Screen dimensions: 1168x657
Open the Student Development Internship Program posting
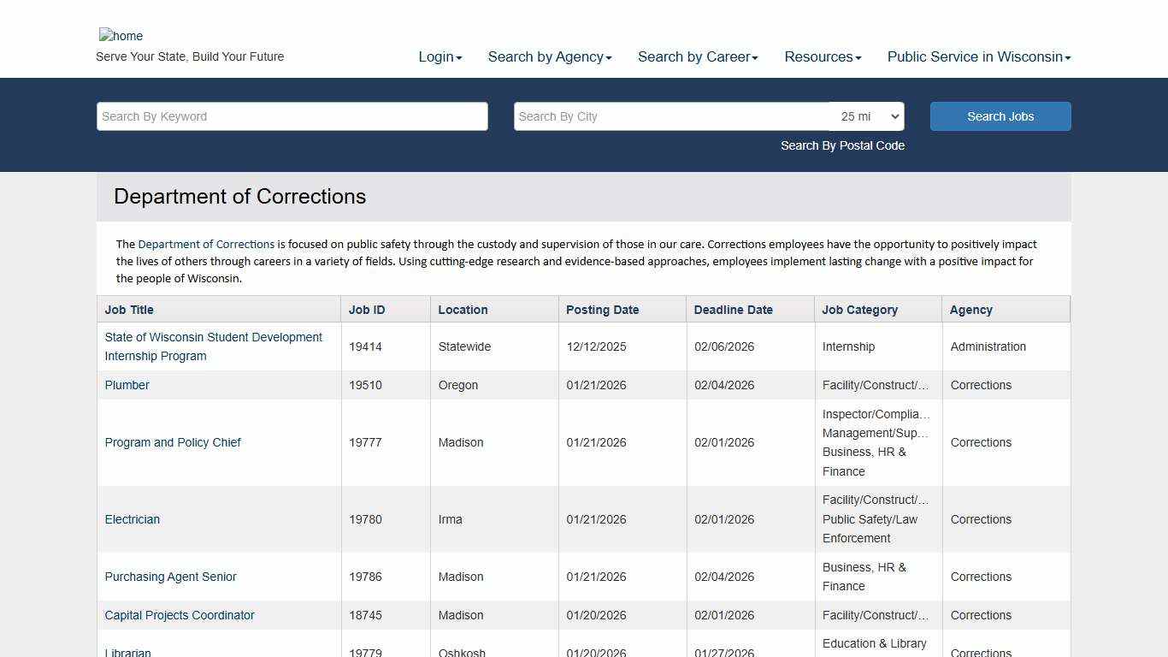(x=213, y=346)
